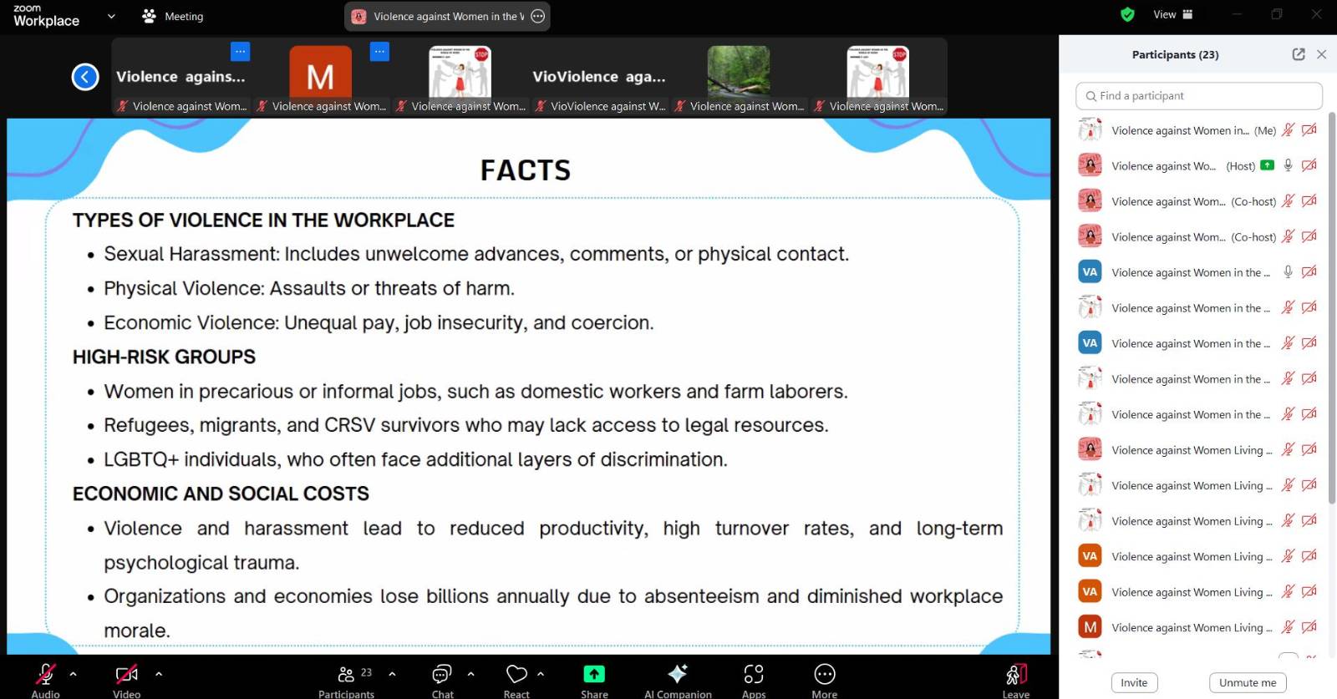Turn on camera with Video button

pos(126,674)
